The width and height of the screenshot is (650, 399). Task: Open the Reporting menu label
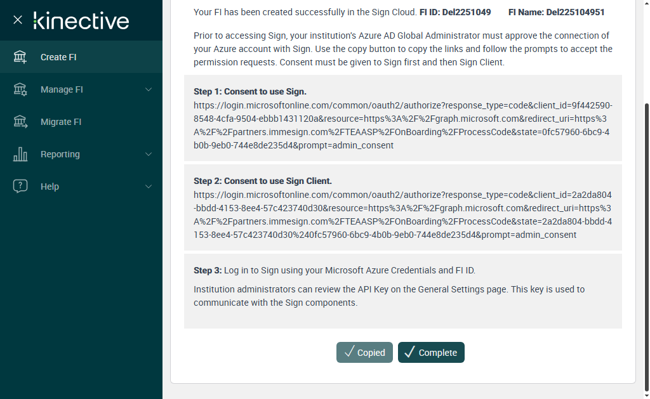60,154
